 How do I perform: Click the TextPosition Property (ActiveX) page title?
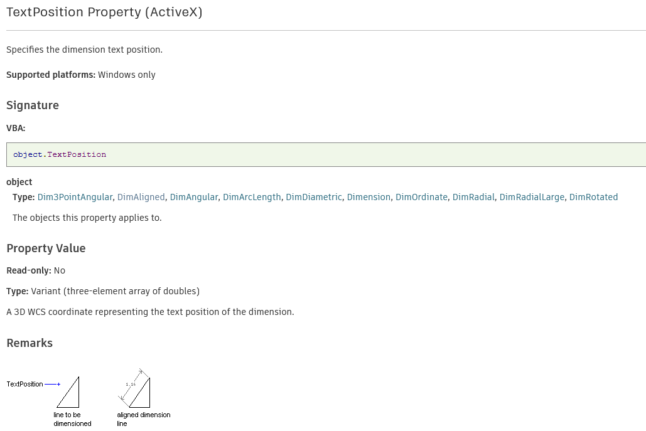pyautogui.click(x=104, y=13)
